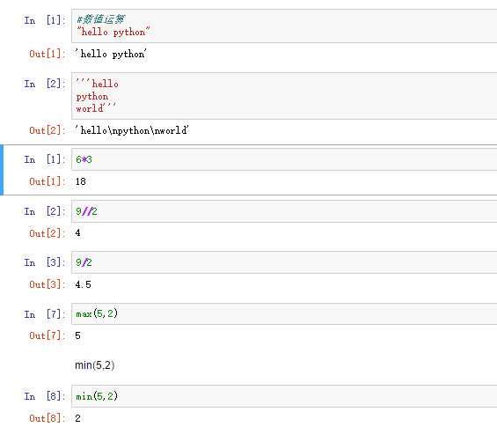Click the code cell containing "hello python"
This screenshot has height=427, width=497.
click(284, 26)
